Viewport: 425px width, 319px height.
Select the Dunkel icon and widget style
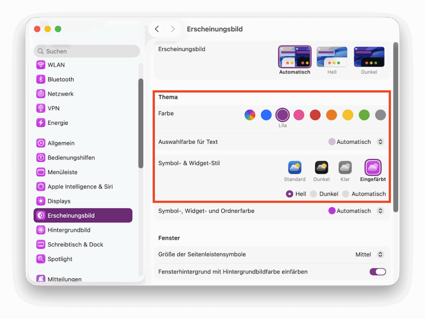tap(321, 167)
